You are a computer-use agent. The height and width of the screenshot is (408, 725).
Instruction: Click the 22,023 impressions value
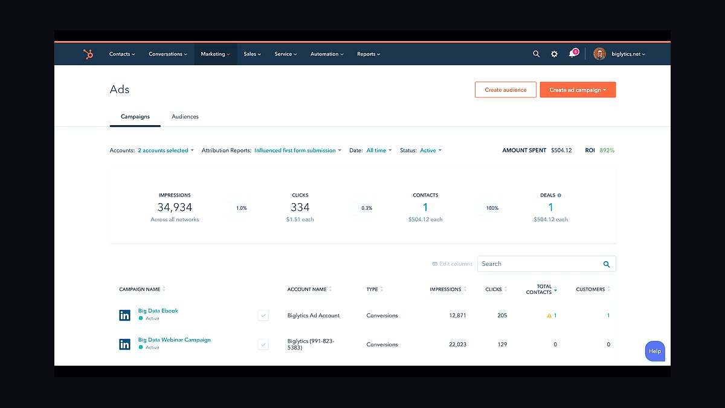click(x=457, y=345)
